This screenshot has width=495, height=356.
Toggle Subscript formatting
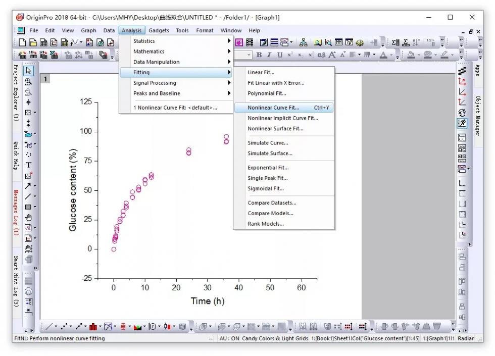click(300, 55)
